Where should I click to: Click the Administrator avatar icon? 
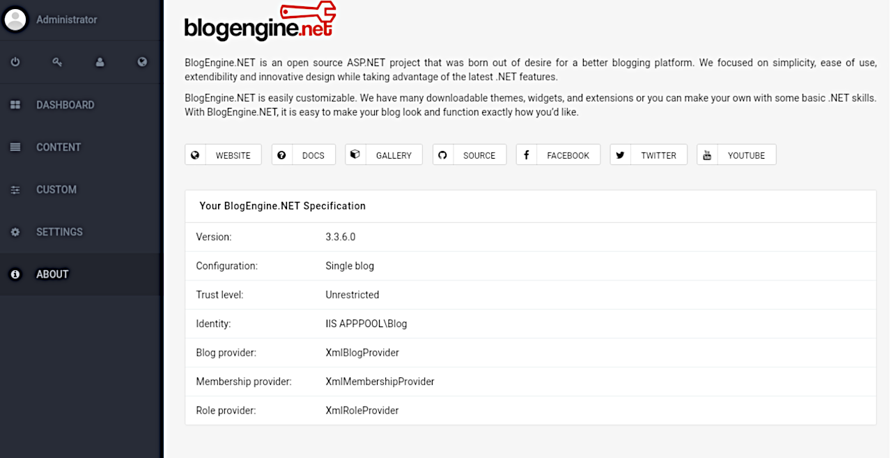click(15, 19)
